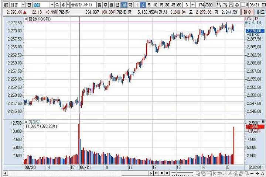This screenshot has width=266, height=177.
Task: Click the small square marker beside the 종합(KOSPI) chart title
Action: coord(26,19)
